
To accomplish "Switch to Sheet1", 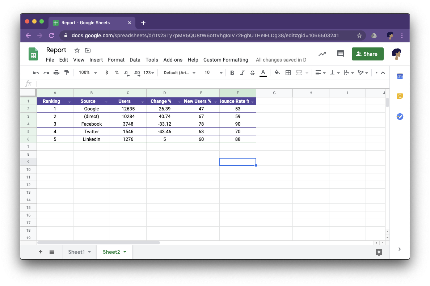I will [76, 252].
